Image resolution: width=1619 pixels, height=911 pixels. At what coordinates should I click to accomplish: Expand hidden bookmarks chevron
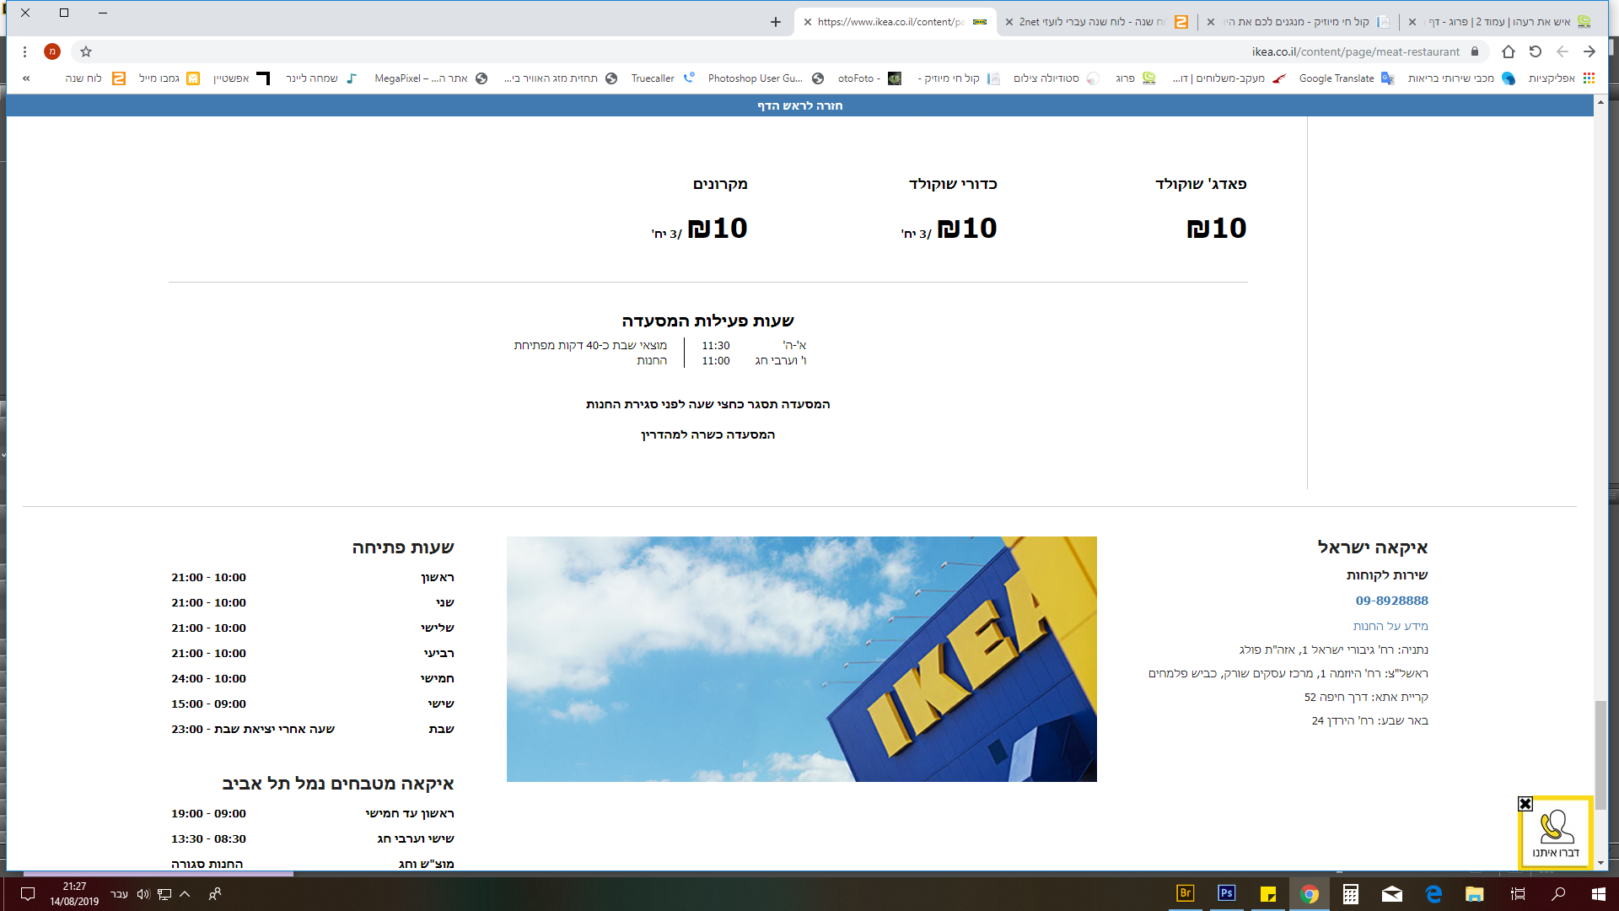tap(26, 78)
